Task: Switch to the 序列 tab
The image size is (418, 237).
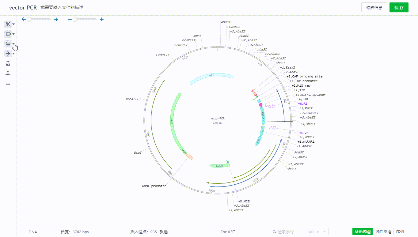Action: tap(400, 232)
